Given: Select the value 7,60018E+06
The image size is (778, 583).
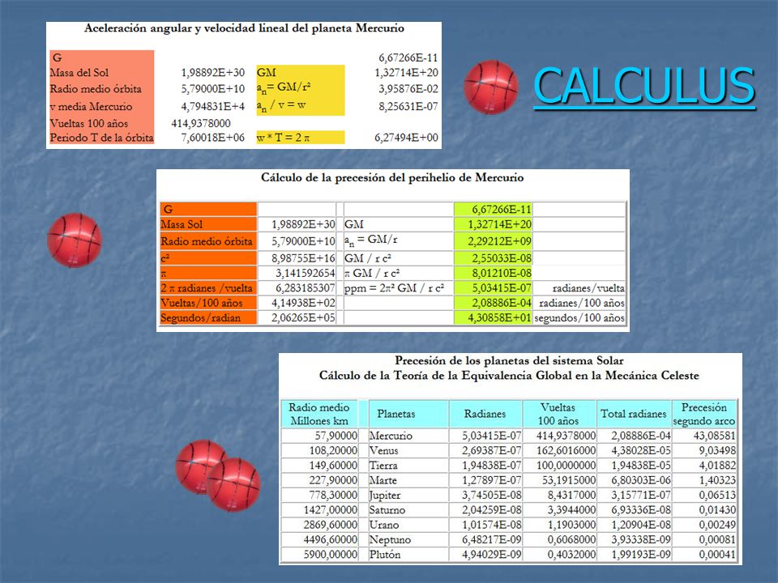Looking at the screenshot, I should [213, 138].
